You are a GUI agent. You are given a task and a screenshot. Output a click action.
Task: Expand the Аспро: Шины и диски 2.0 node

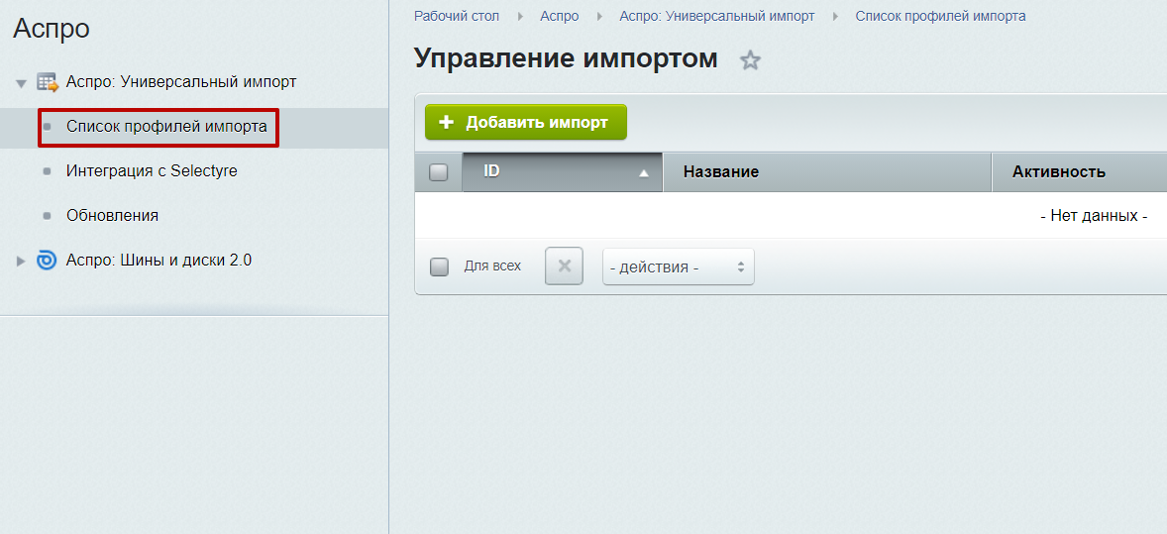[x=21, y=261]
